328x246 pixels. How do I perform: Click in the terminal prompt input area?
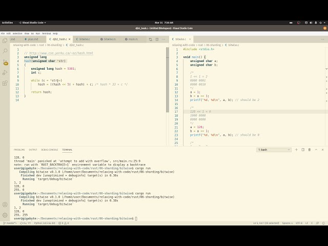136,219
